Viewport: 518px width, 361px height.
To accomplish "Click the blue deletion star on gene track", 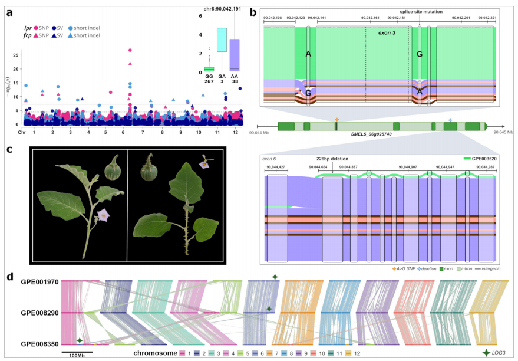I will 450,120.
